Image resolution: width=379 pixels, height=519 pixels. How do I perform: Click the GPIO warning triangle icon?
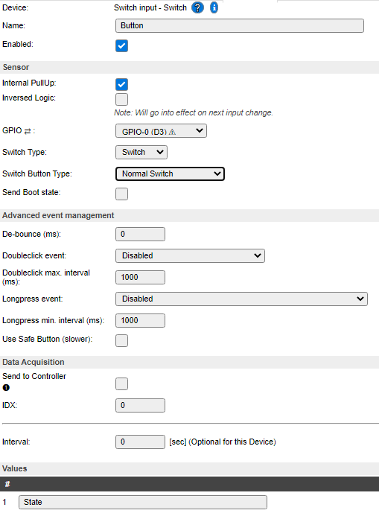[172, 132]
